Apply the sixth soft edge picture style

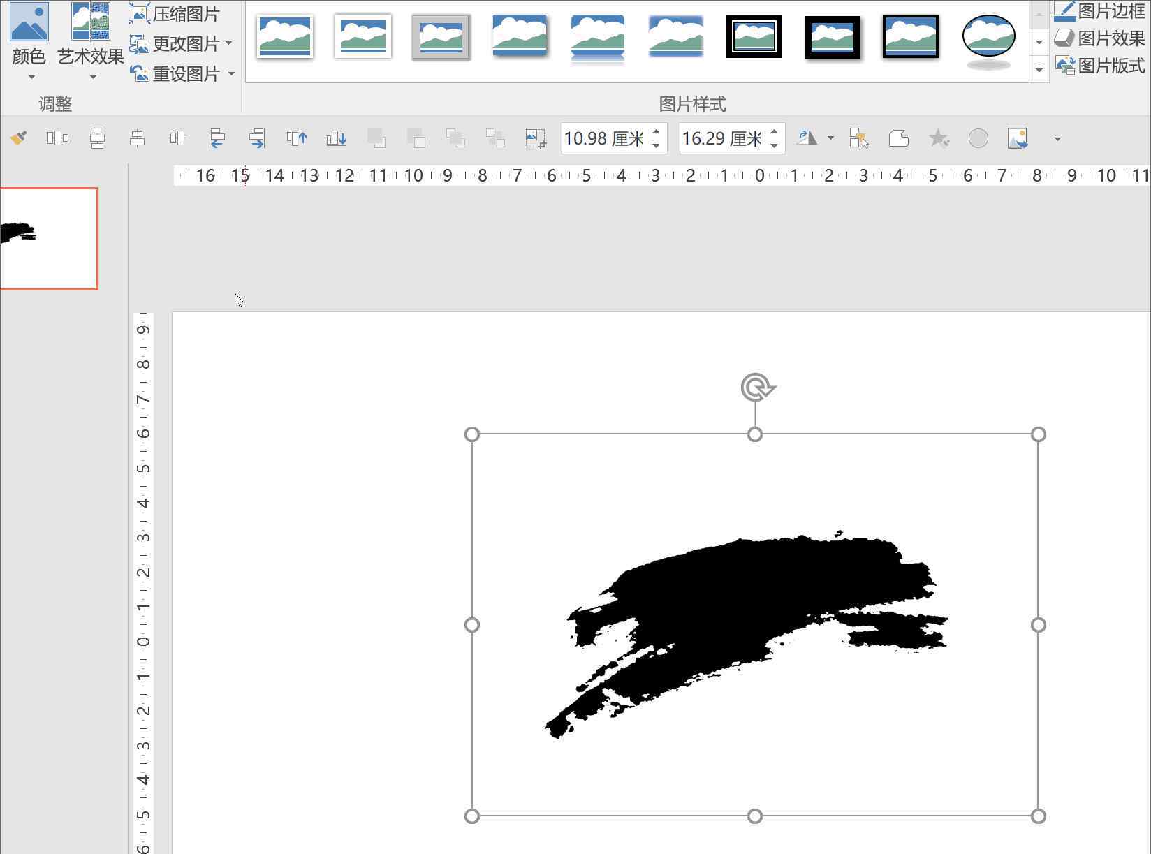pos(676,36)
